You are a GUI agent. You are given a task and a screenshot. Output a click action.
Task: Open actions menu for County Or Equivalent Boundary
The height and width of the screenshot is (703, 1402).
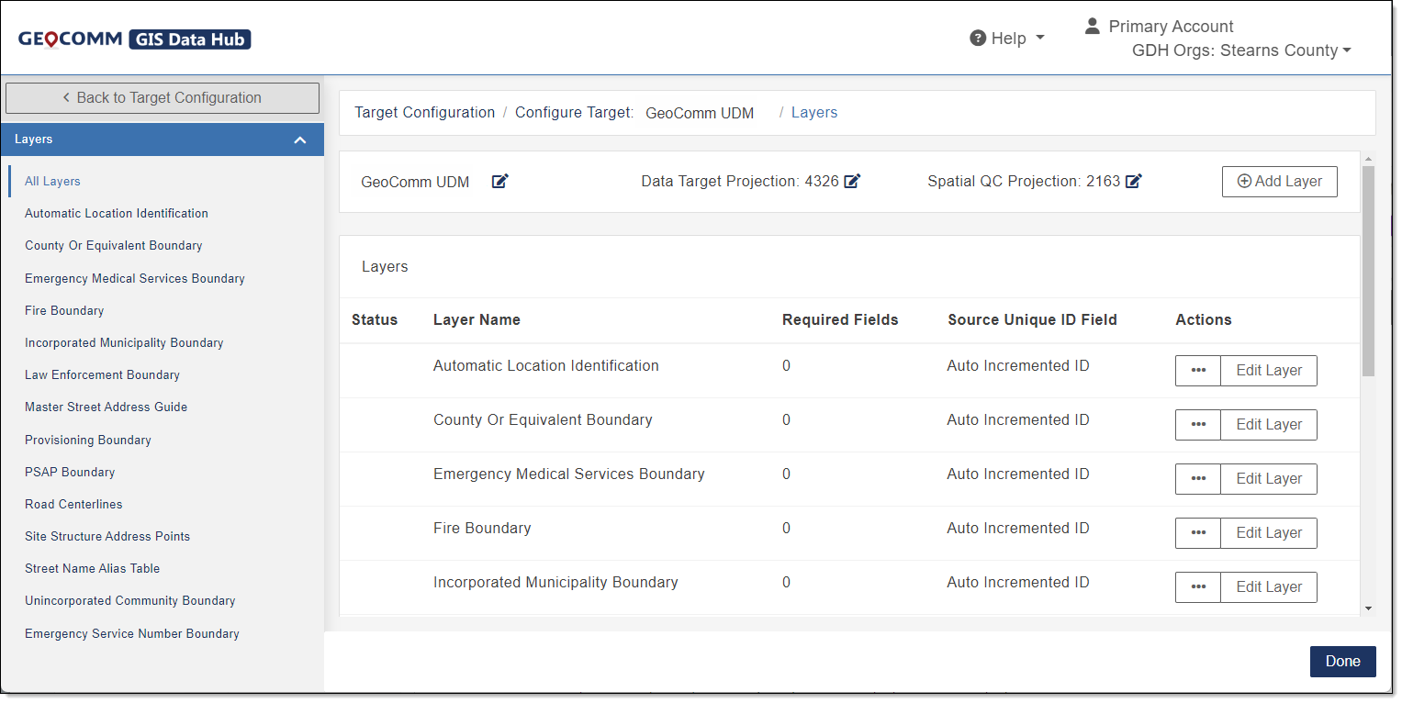pyautogui.click(x=1198, y=424)
